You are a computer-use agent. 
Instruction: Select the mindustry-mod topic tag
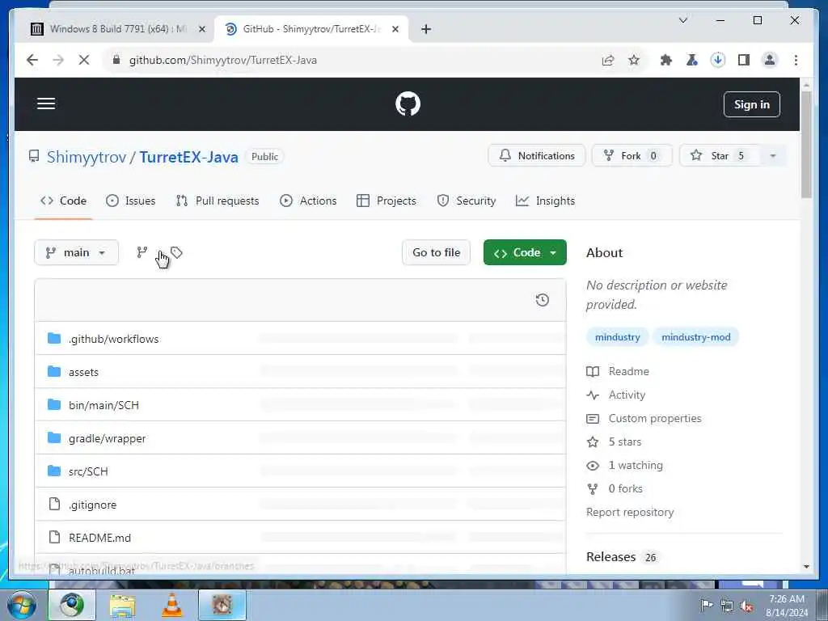696,337
